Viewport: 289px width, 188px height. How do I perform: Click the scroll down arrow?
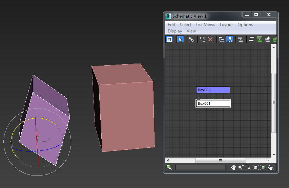(x=274, y=155)
